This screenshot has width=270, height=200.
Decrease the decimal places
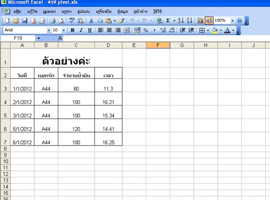[x=172, y=30]
